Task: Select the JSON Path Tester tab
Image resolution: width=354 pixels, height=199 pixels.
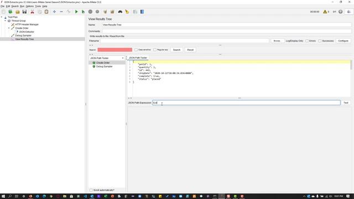Action: [x=138, y=58]
